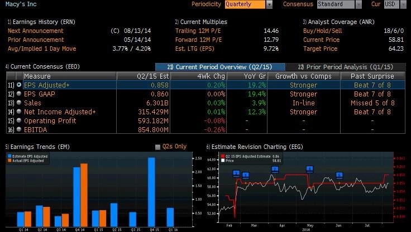411x232 pixels.
Task: Click the blue Q1 16 estimate bar
Action: tap(170, 217)
